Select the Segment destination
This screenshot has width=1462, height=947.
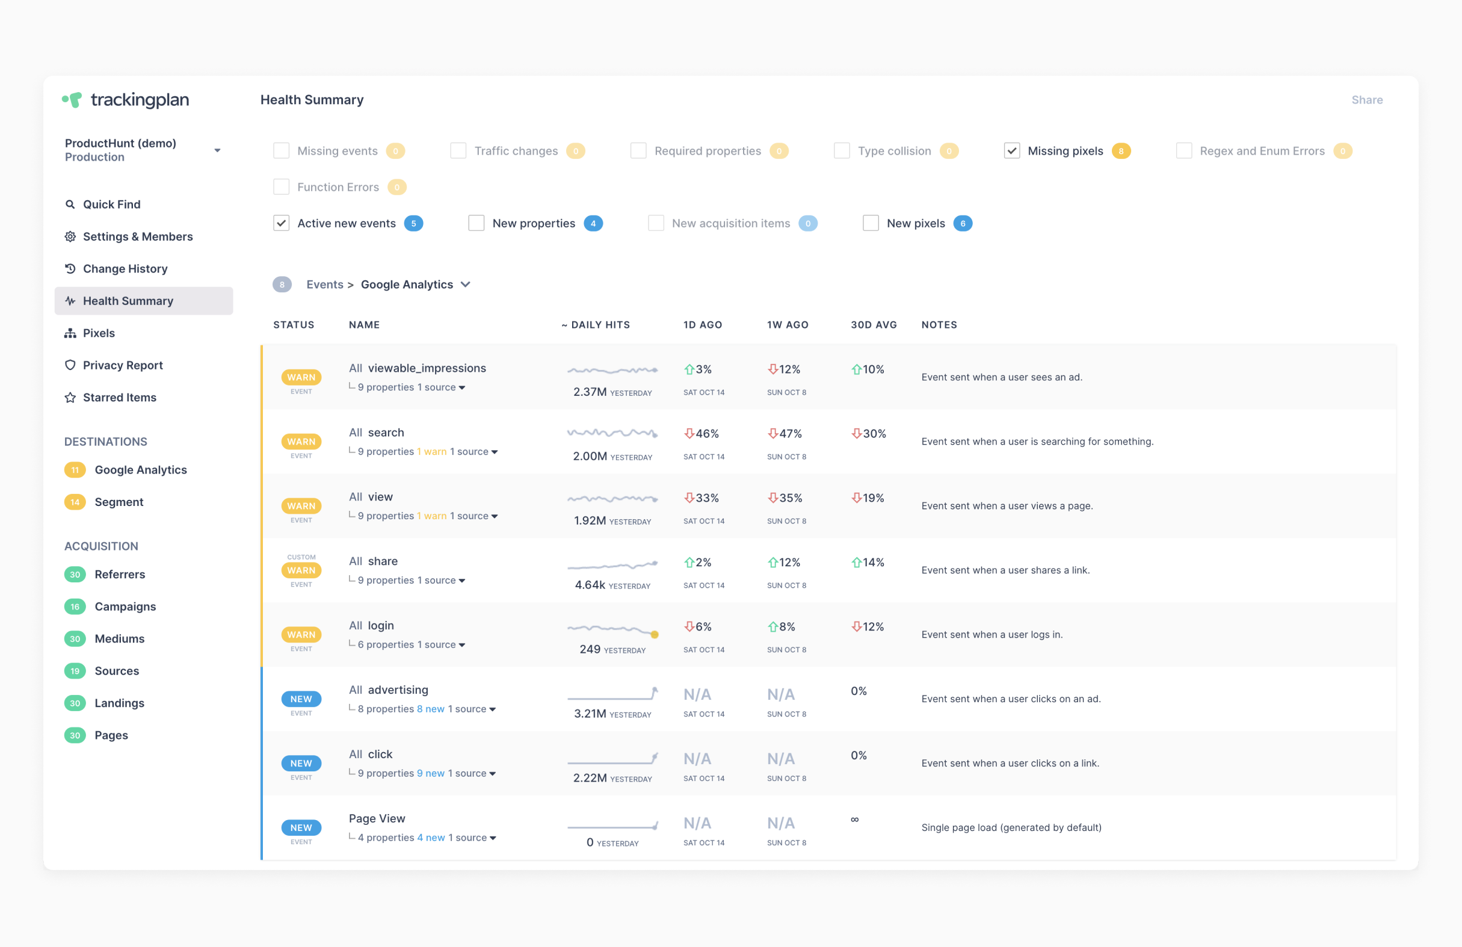tap(119, 502)
